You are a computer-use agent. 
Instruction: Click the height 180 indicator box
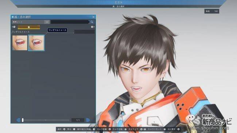[212, 11]
